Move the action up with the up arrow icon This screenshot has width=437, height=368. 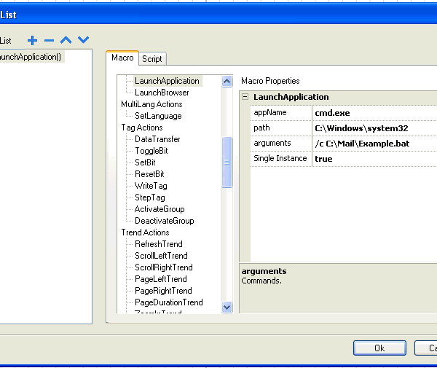[x=66, y=40]
